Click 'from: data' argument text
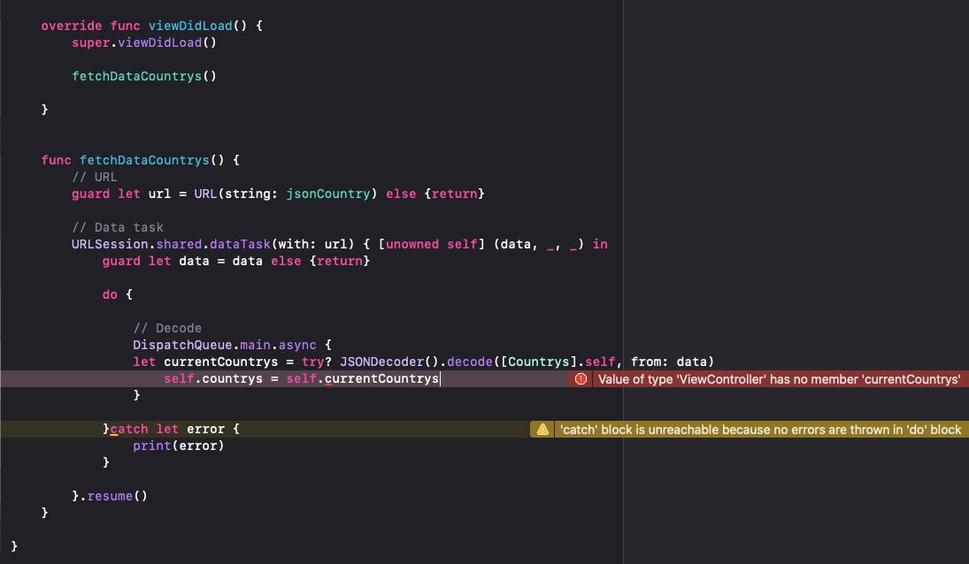Image resolution: width=969 pixels, height=564 pixels. click(668, 362)
